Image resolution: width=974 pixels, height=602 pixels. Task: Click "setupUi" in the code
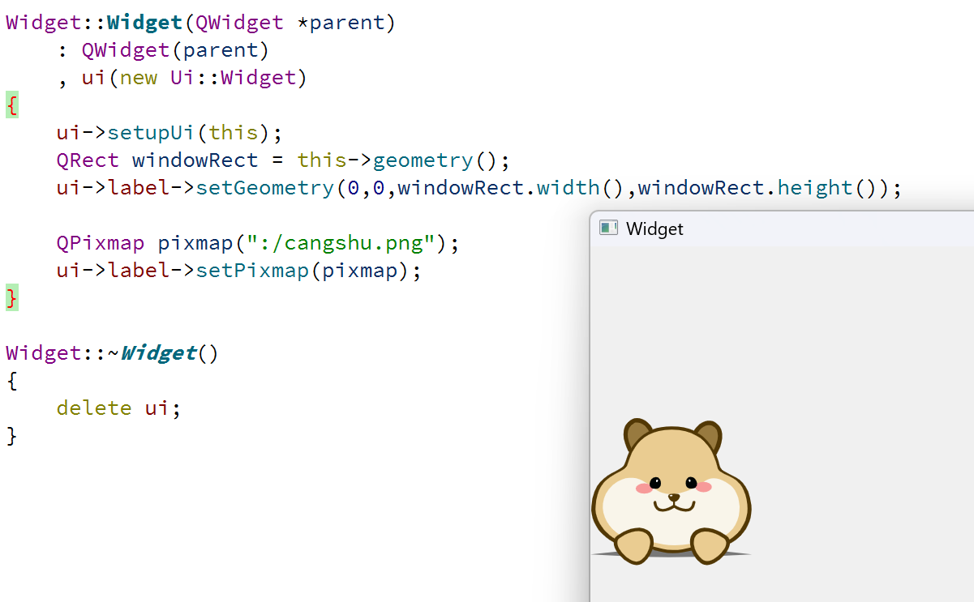pyautogui.click(x=152, y=133)
